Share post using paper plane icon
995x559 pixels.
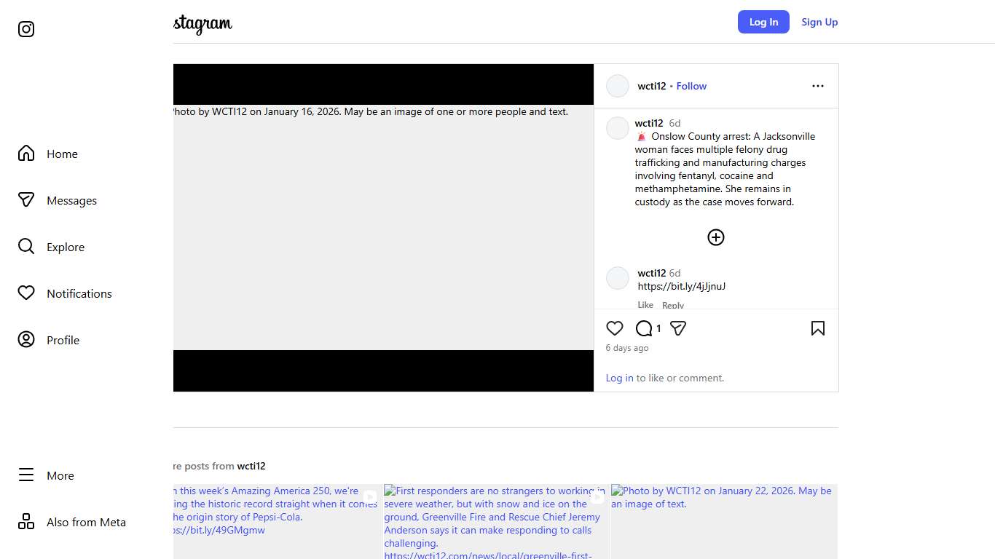click(x=678, y=329)
